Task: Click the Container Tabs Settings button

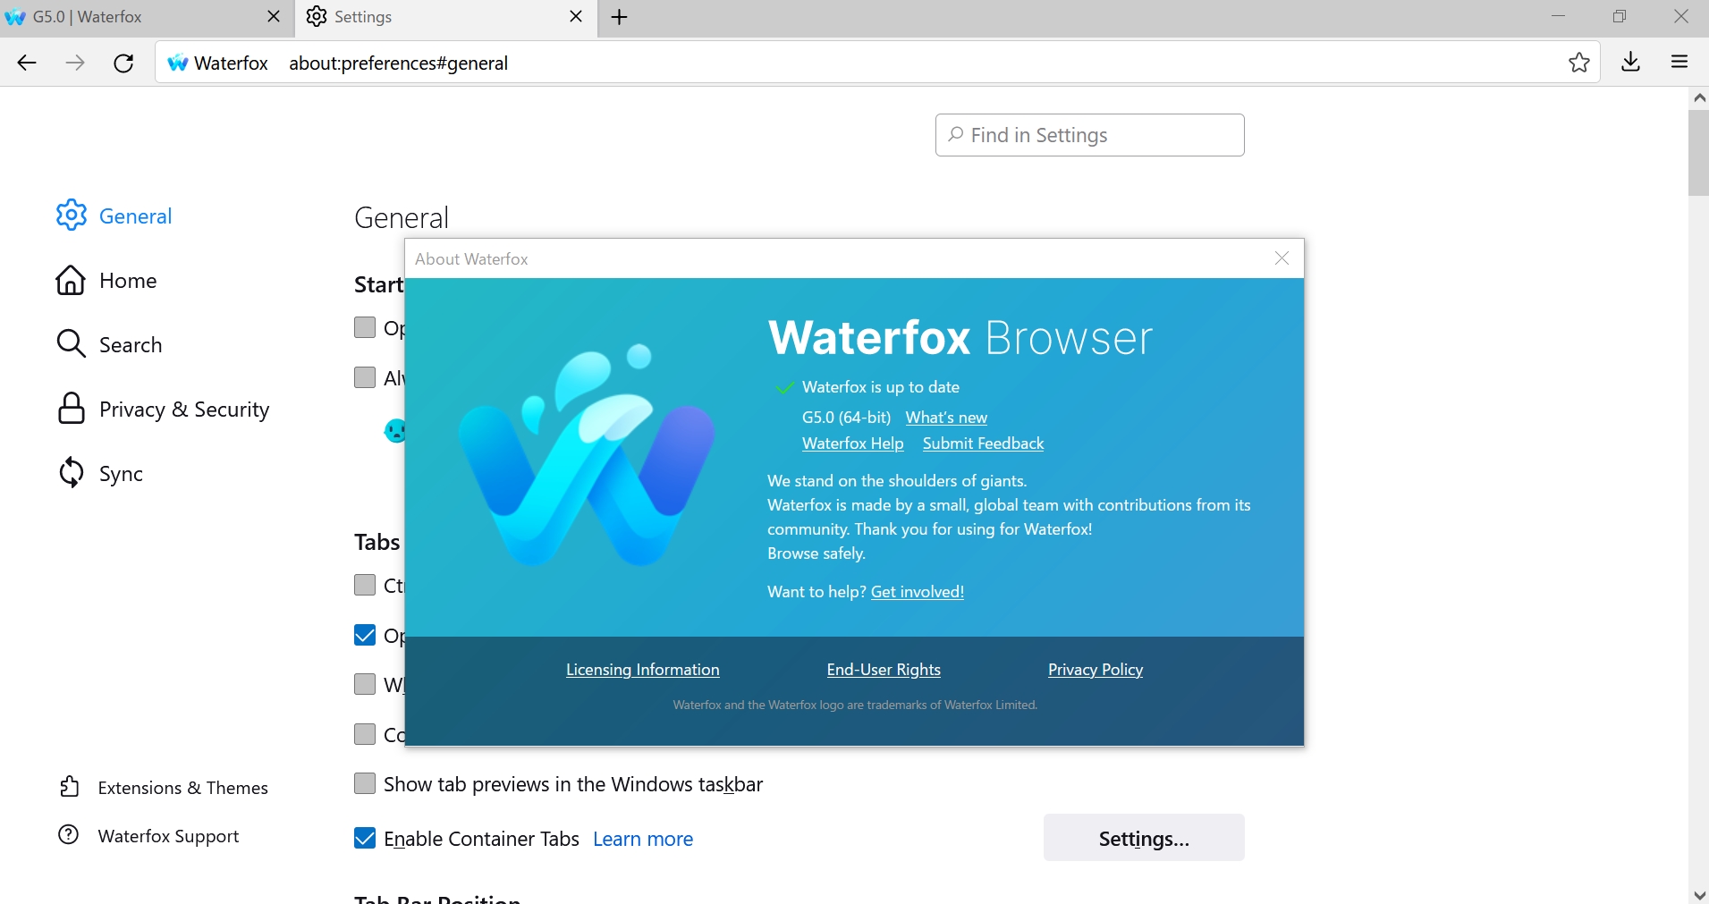Action: [1143, 838]
